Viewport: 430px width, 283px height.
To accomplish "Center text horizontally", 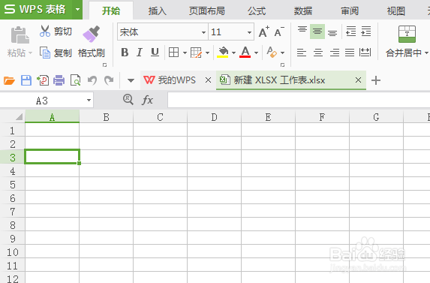I will (x=318, y=53).
